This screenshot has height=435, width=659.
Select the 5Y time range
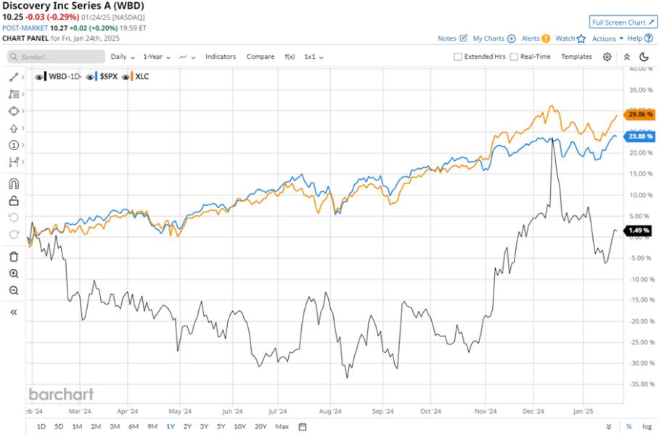[x=221, y=426]
